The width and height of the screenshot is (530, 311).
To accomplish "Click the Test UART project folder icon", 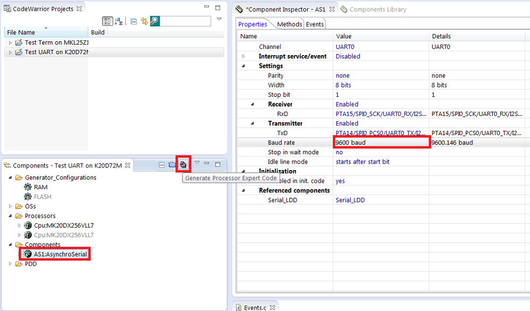I will [19, 52].
